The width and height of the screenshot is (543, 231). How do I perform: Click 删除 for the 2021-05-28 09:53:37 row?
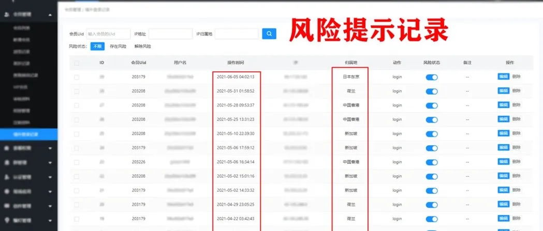click(x=516, y=105)
